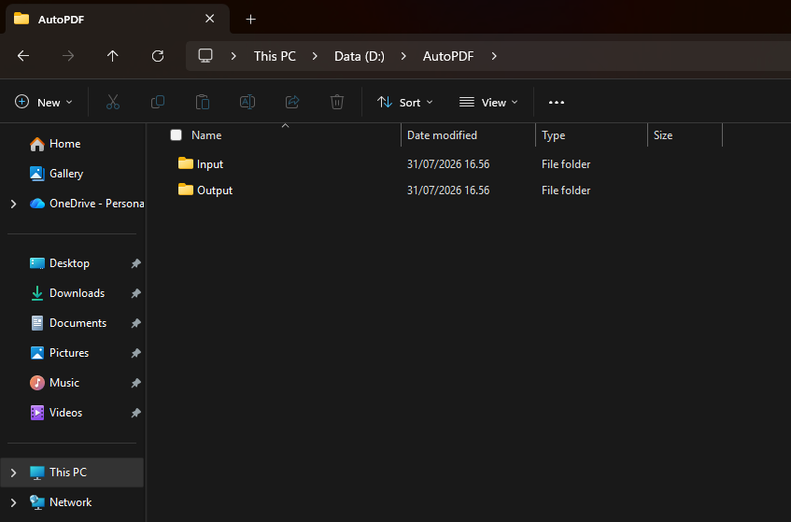Screen dimensions: 791x522
Task: Select OneDrive - Personal in sidebar
Action: click(87, 204)
